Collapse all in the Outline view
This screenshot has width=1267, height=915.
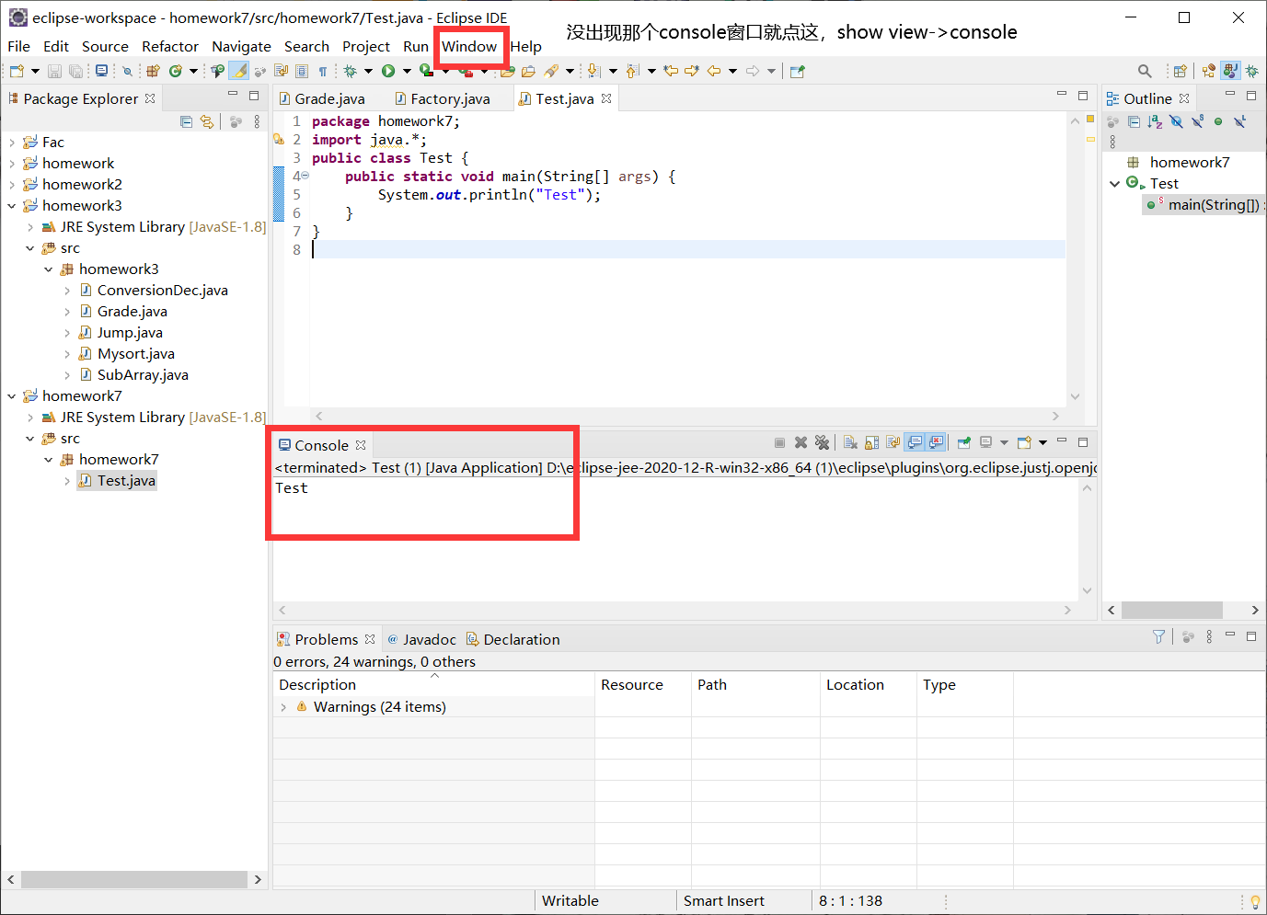tap(1134, 121)
